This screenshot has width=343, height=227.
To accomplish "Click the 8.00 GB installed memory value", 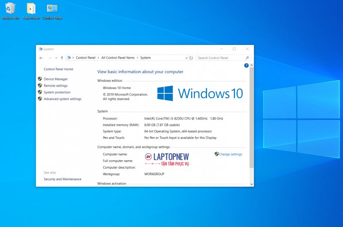I will point(162,125).
